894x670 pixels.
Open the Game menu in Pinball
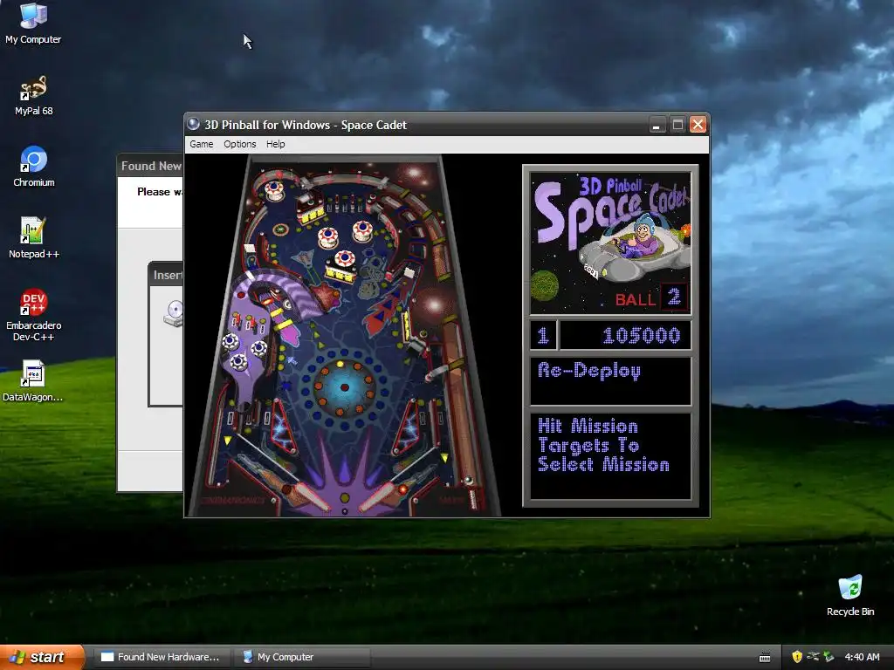[x=202, y=144]
